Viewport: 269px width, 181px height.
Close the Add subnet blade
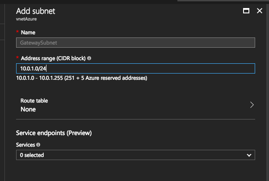click(x=259, y=11)
